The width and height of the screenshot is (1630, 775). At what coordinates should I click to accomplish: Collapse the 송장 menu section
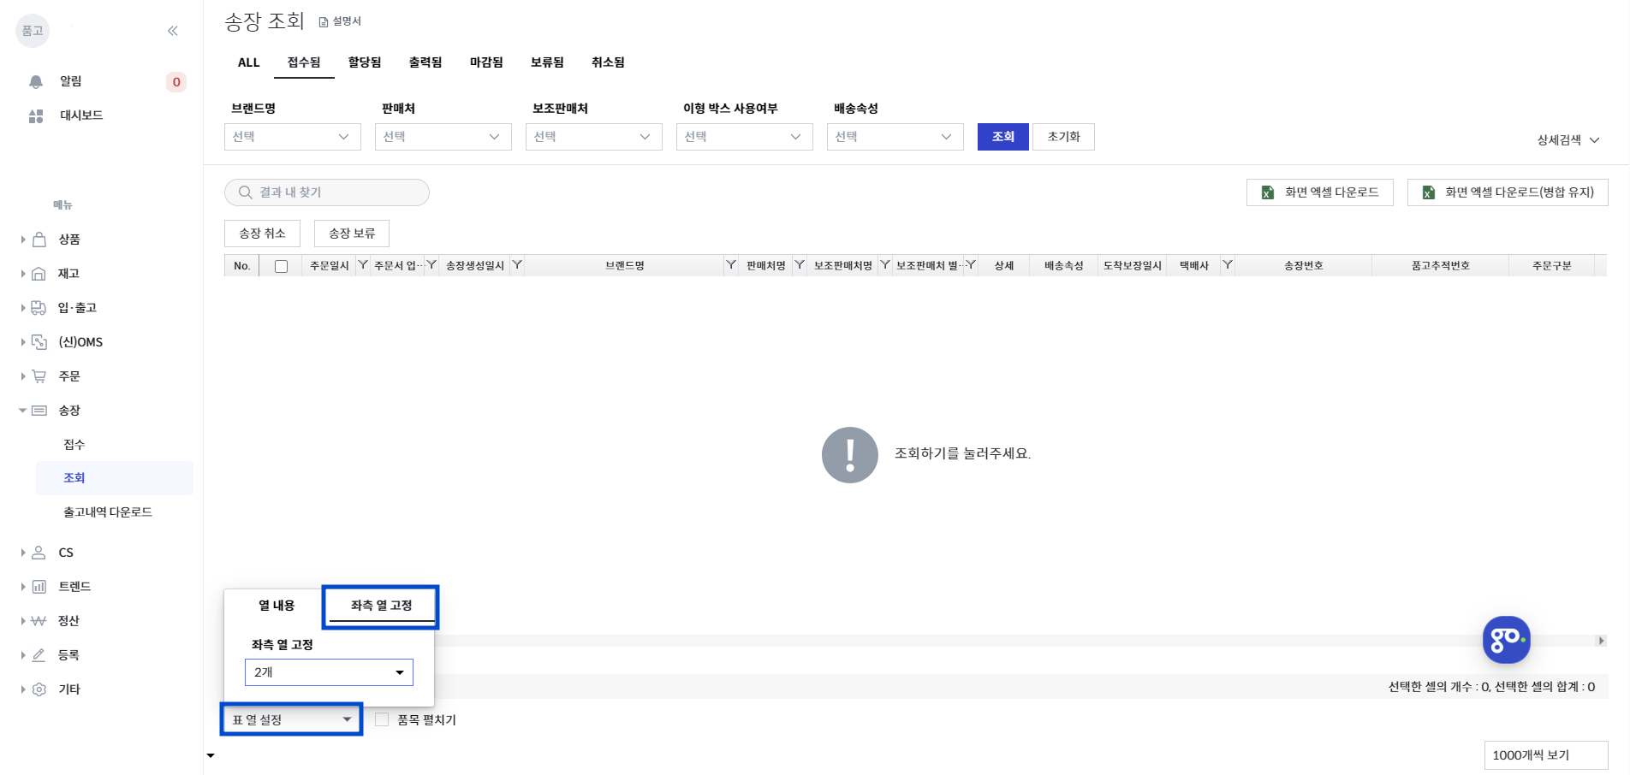pos(23,411)
